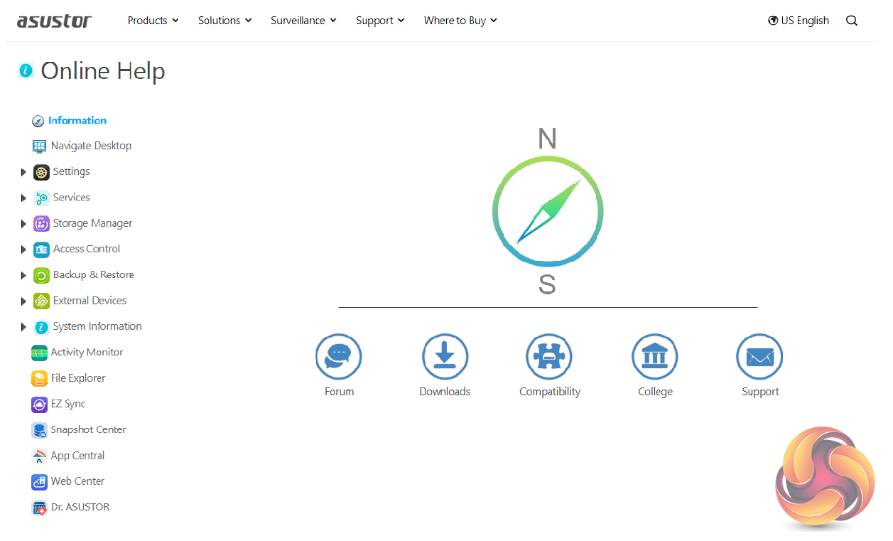The width and height of the screenshot is (893, 541).
Task: Click the Web Center text label
Action: pos(77,481)
